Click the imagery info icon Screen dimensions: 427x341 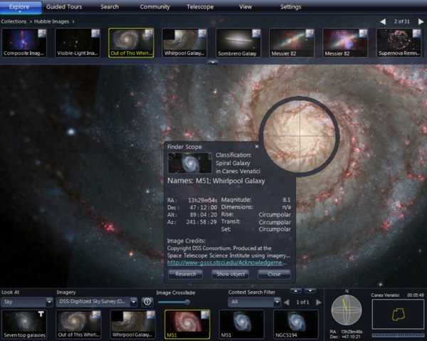147,302
